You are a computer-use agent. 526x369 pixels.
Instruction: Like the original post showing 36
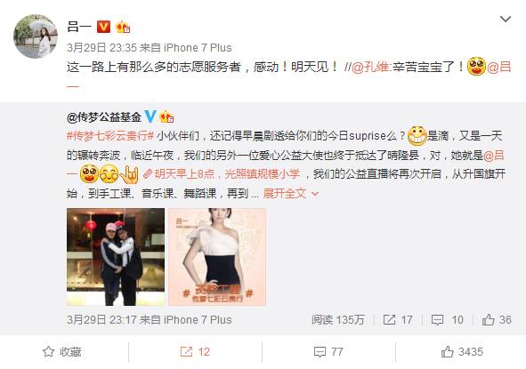coord(497,320)
